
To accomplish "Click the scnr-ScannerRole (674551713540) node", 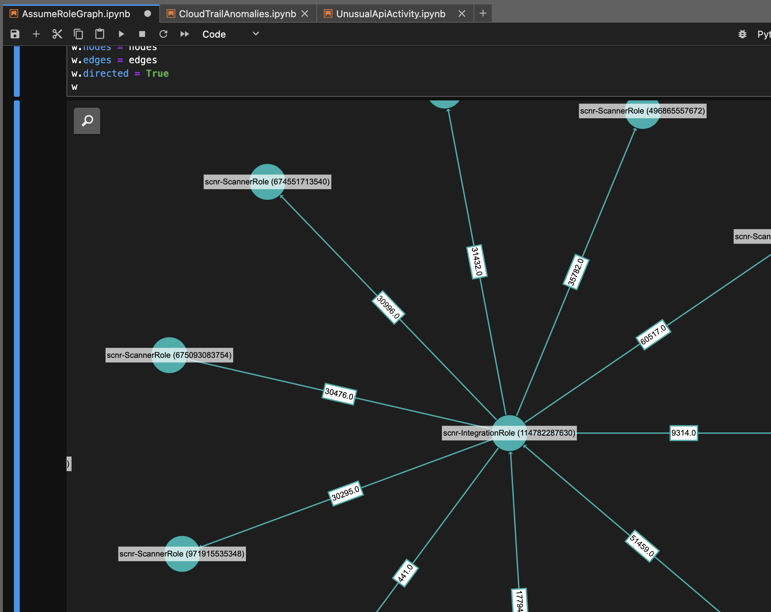I will click(x=267, y=182).
